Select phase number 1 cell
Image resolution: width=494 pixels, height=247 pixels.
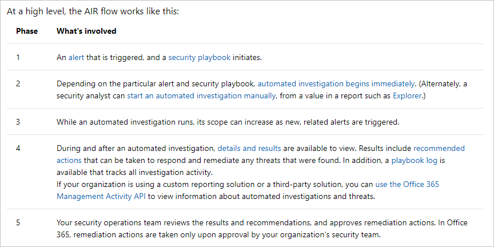coord(18,58)
